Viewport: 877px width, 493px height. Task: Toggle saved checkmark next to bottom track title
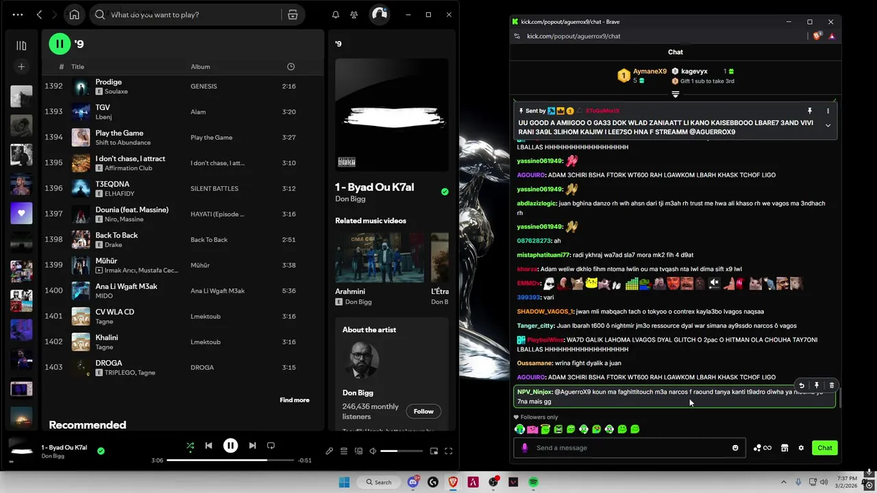click(101, 451)
